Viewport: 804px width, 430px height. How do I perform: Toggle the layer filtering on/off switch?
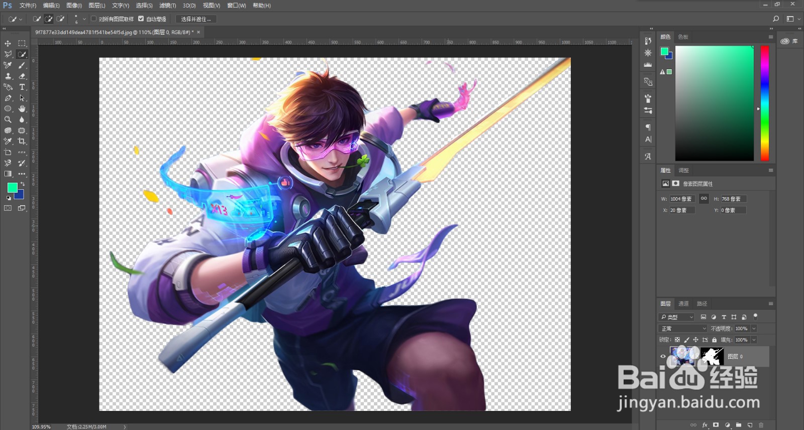click(x=755, y=316)
